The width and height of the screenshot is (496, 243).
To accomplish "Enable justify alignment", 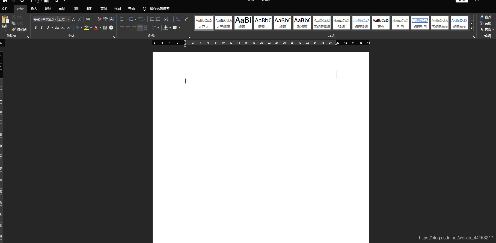I will [140, 28].
